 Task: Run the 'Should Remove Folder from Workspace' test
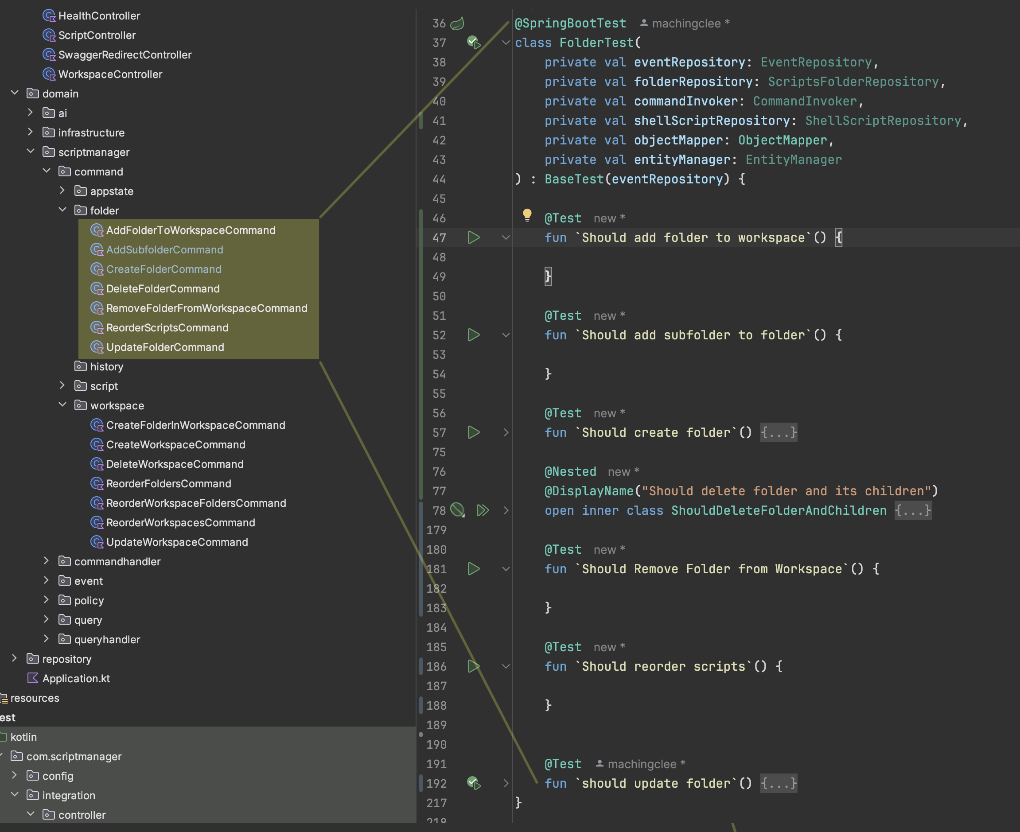coord(473,569)
